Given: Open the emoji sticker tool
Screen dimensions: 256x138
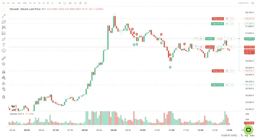Looking at the screenshot, I should 4,51.
